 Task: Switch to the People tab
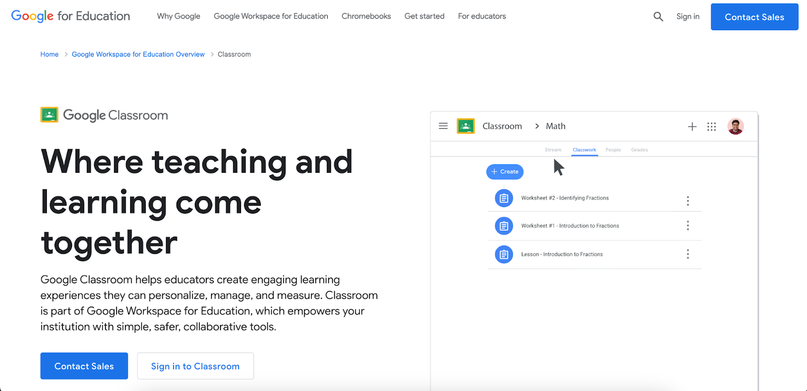click(x=613, y=150)
